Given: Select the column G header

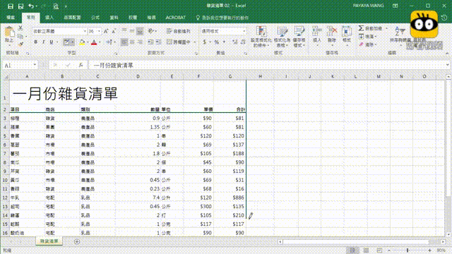Looking at the screenshot, I should pos(230,76).
